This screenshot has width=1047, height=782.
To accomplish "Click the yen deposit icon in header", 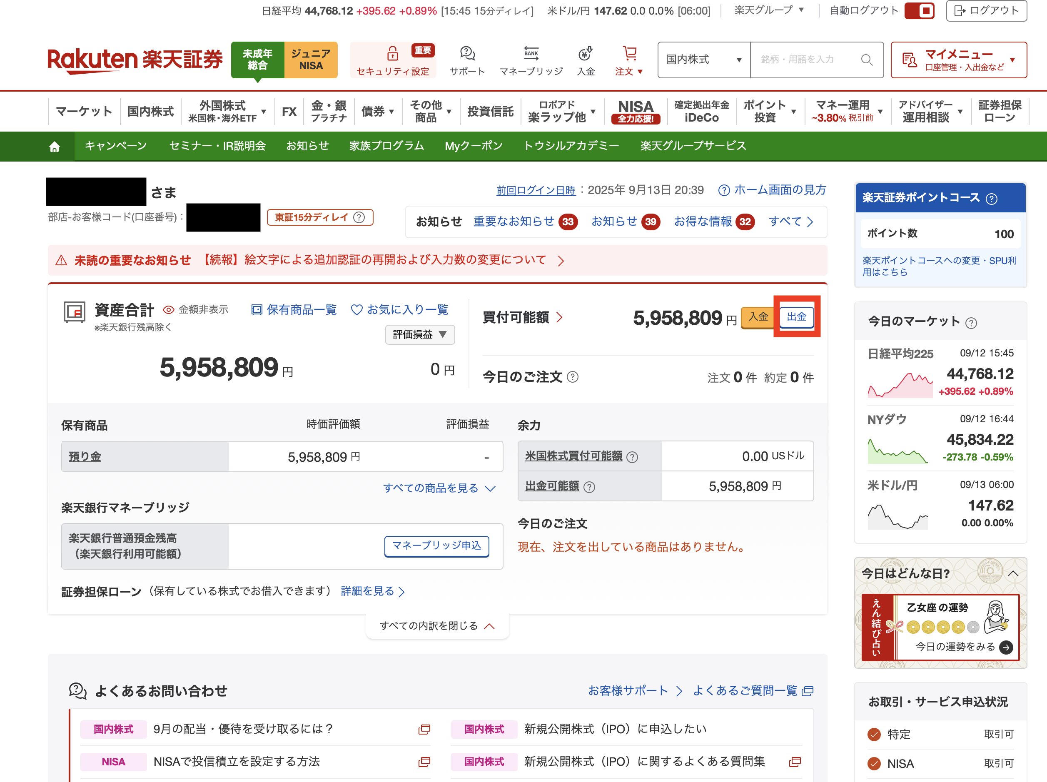I will pyautogui.click(x=586, y=53).
